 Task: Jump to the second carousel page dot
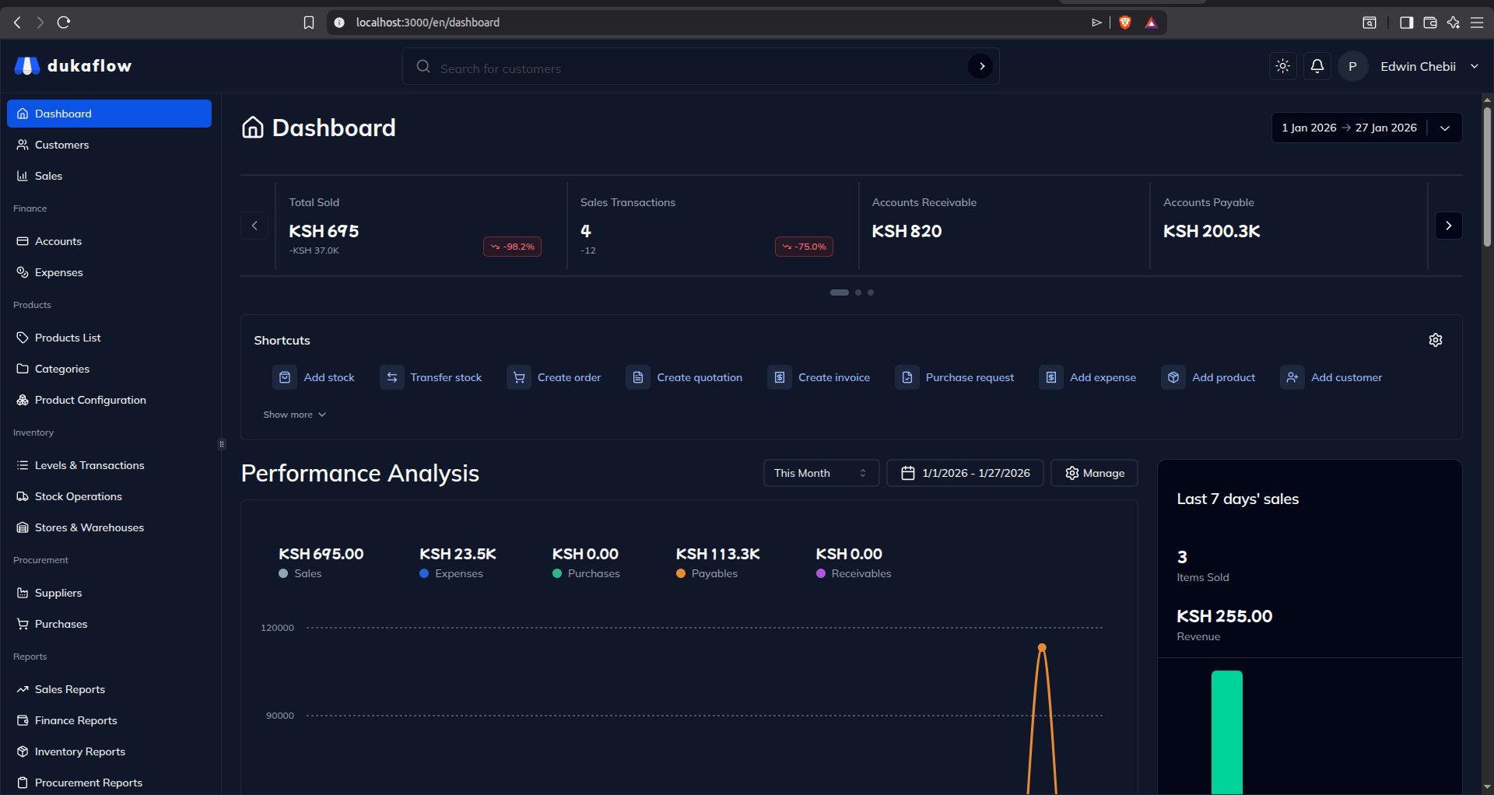[x=858, y=292]
